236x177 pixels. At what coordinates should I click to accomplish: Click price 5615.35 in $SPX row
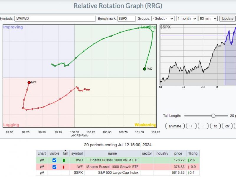pos(178,173)
